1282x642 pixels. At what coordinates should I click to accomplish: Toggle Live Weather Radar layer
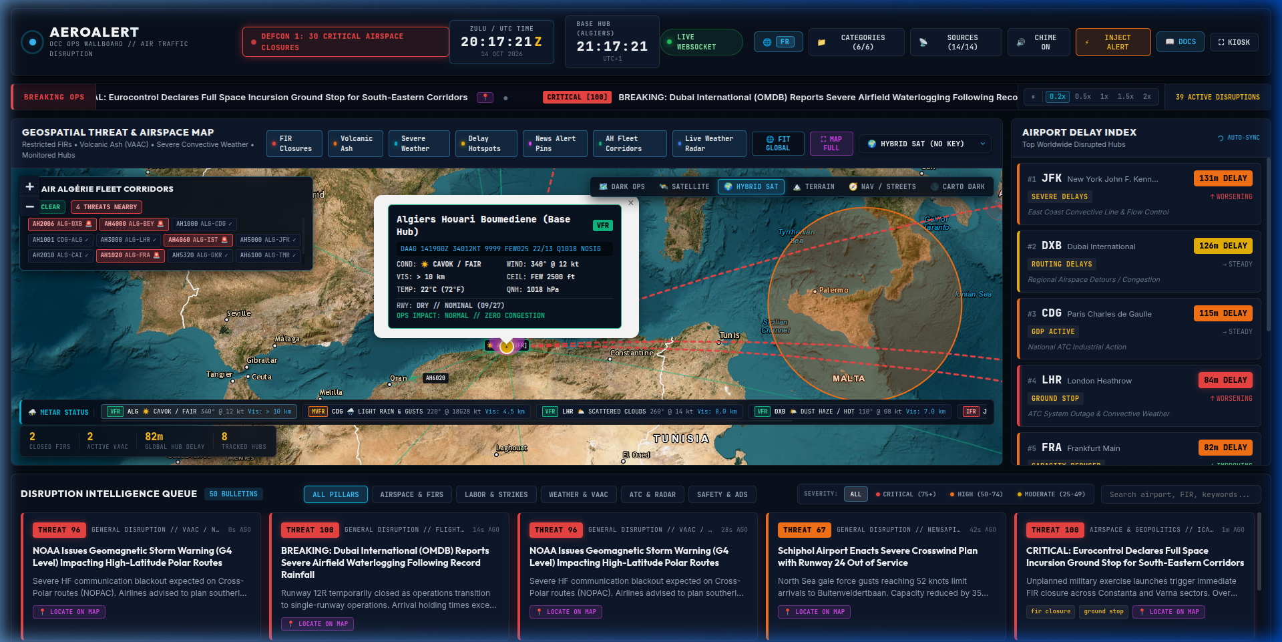[x=709, y=144]
